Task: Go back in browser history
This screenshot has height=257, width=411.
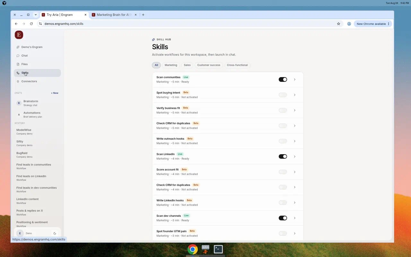Action: click(16, 24)
